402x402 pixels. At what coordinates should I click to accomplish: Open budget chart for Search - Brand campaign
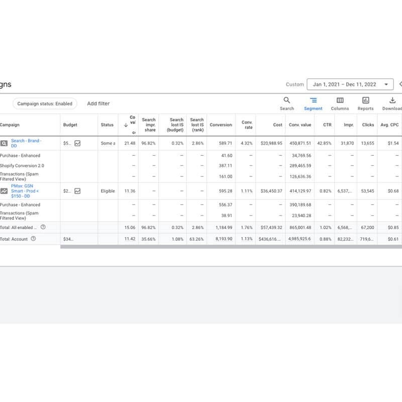[x=77, y=143]
